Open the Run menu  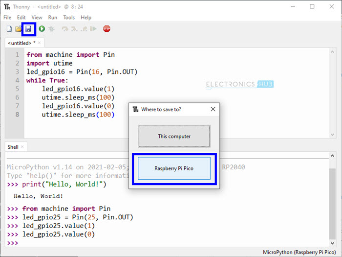click(x=52, y=18)
